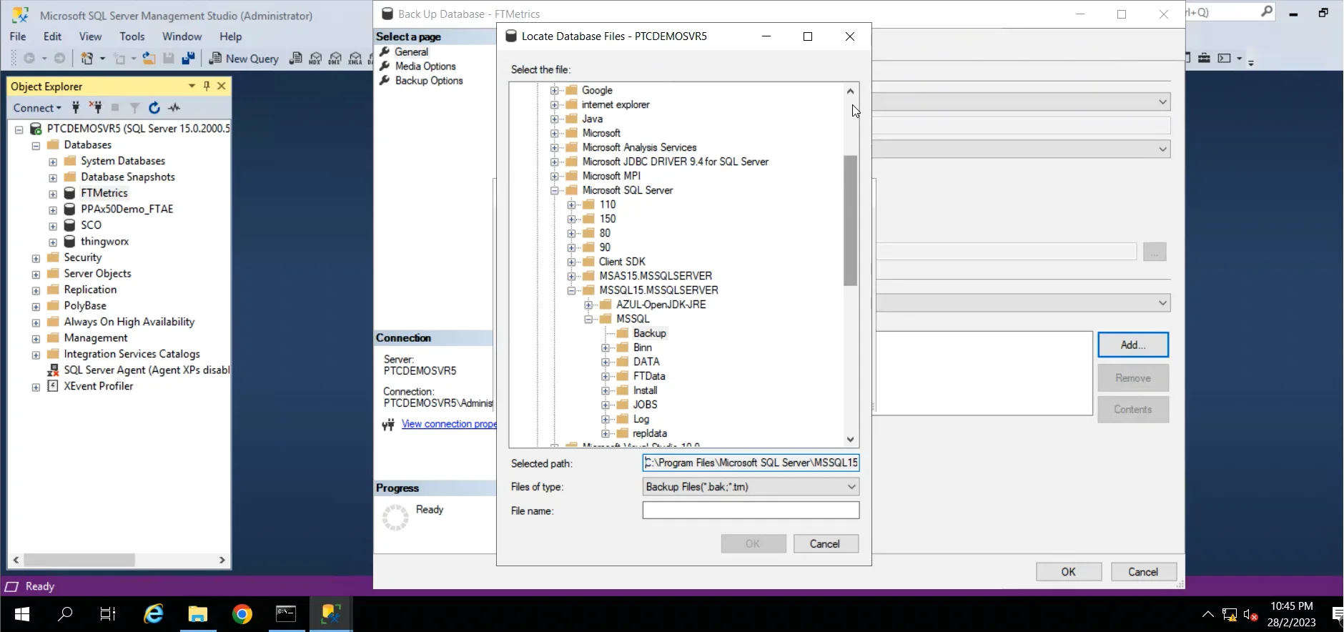Open Windows Start menu
This screenshot has width=1344, height=632.
click(x=21, y=614)
